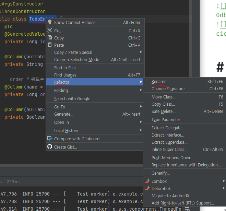Open the Go To submenu

pos(60,107)
